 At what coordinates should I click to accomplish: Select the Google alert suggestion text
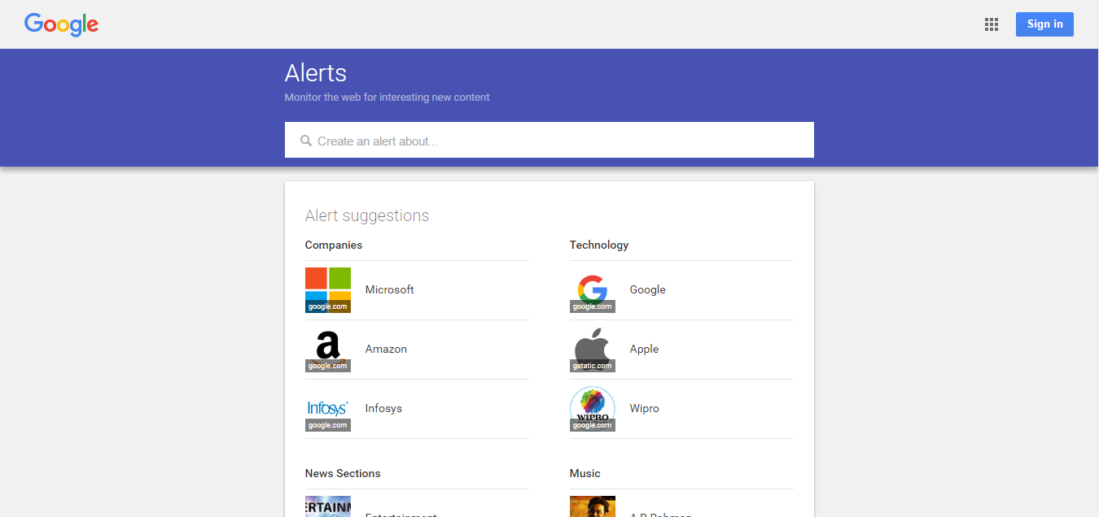[647, 289]
